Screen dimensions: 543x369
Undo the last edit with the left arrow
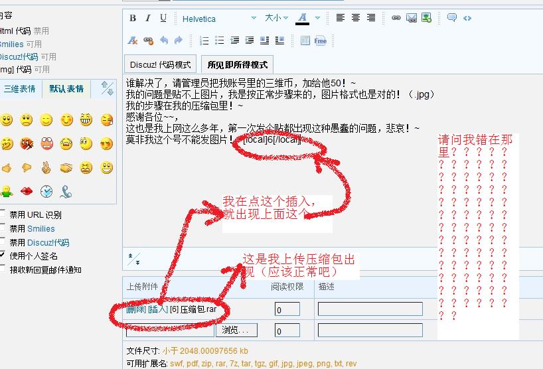click(x=164, y=40)
